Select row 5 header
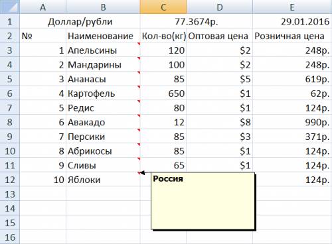332x244 pixels. (x=10, y=79)
